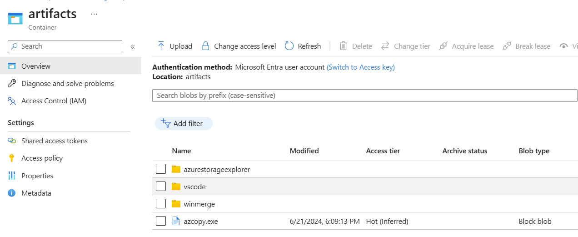
Task: Click the Upload toolbar label
Action: 181,46
